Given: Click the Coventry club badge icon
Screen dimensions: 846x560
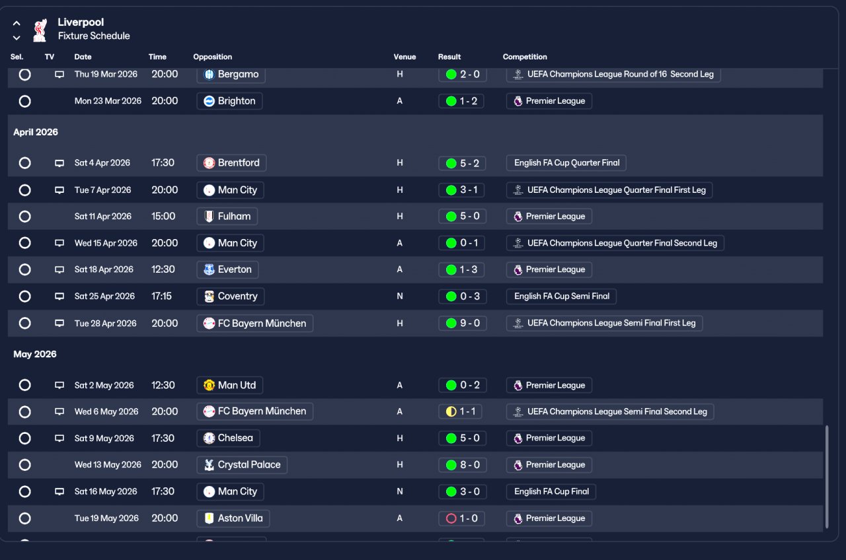Looking at the screenshot, I should pyautogui.click(x=209, y=297).
